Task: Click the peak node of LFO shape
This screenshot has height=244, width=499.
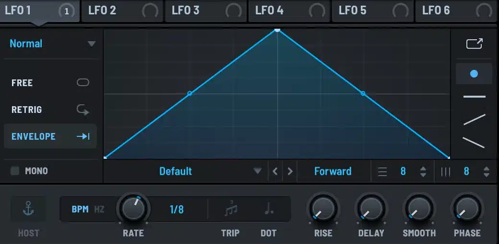Action: coord(277,30)
